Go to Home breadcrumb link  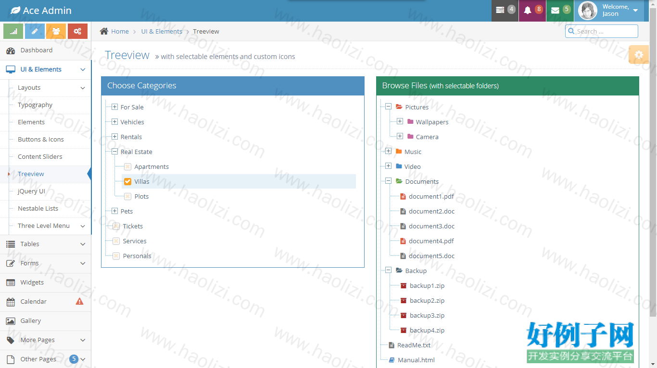[x=120, y=31]
